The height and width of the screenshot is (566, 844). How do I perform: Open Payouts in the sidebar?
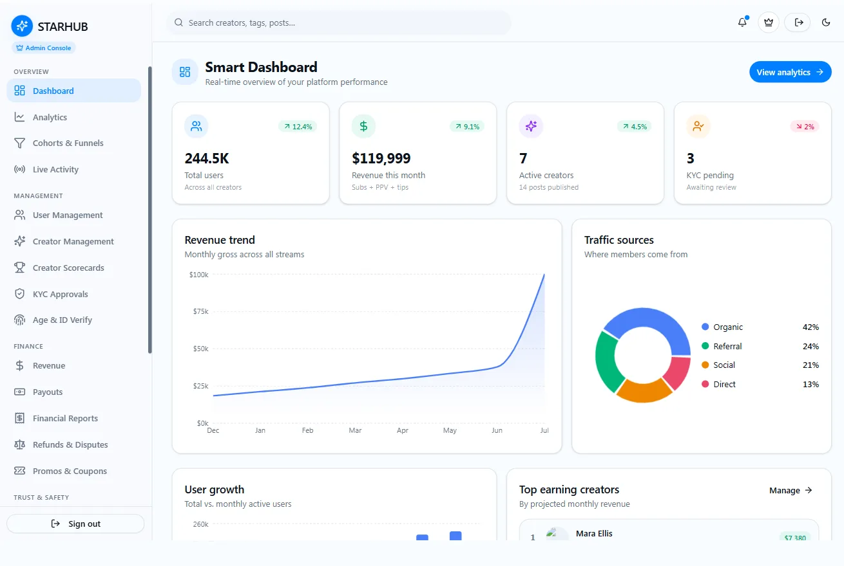pyautogui.click(x=73, y=392)
